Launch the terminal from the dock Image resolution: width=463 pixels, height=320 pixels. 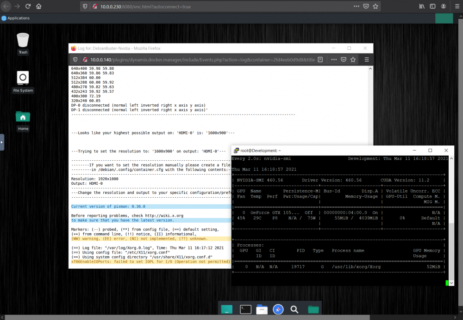point(245,309)
